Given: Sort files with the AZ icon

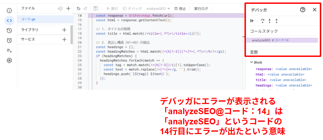Looking at the screenshot, I should pyautogui.click(x=60, y=9).
